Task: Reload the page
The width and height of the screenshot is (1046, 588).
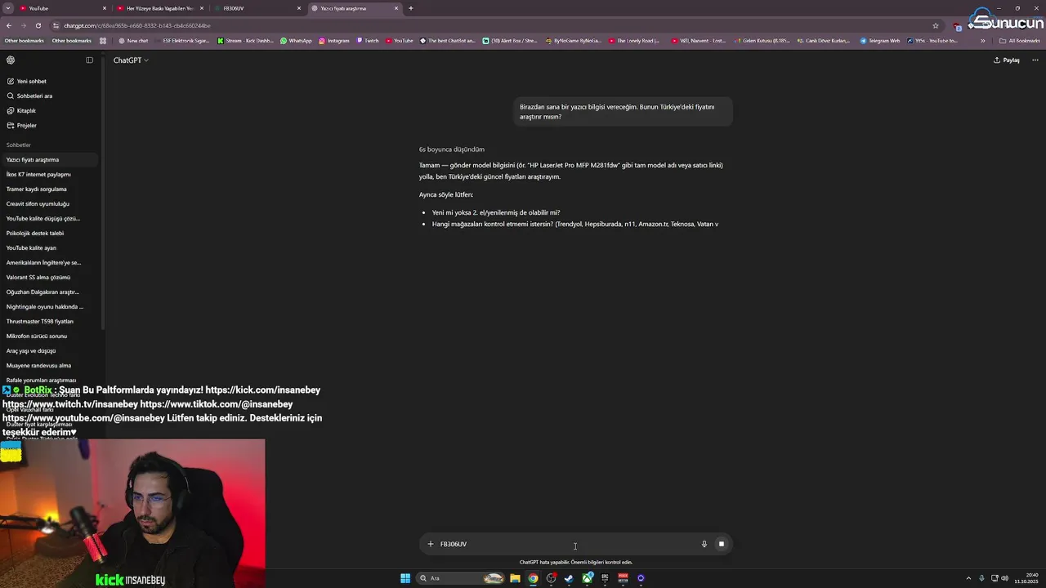Action: pyautogui.click(x=38, y=25)
